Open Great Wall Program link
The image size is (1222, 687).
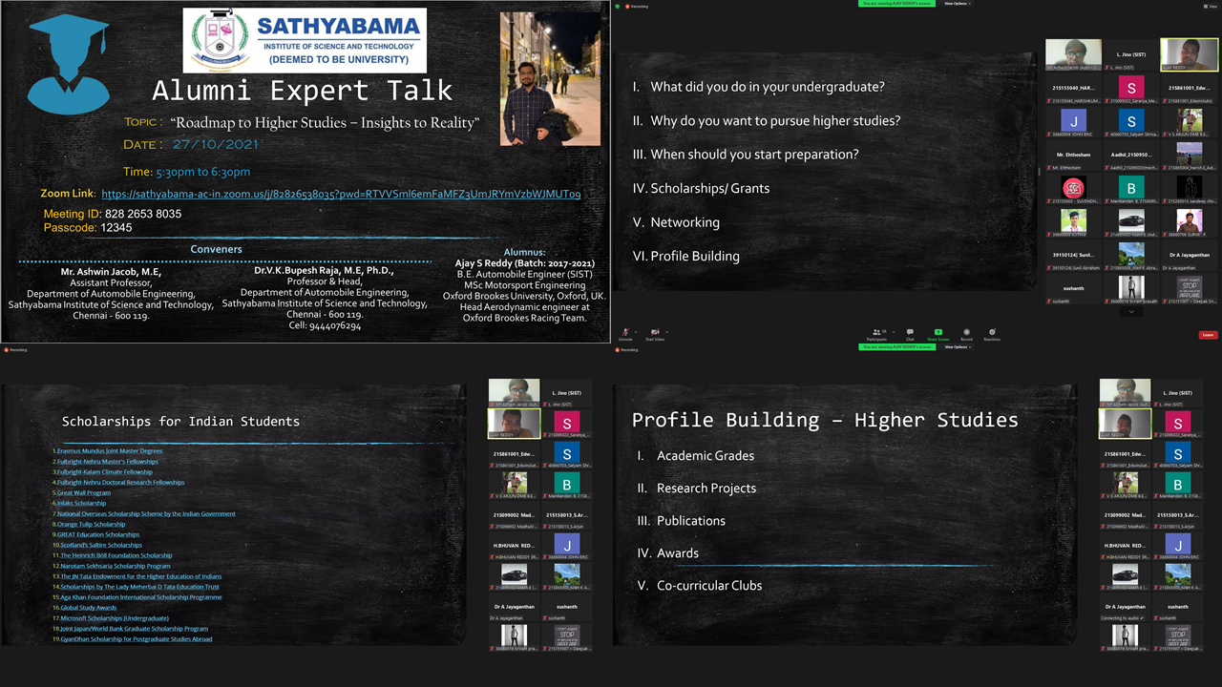83,492
